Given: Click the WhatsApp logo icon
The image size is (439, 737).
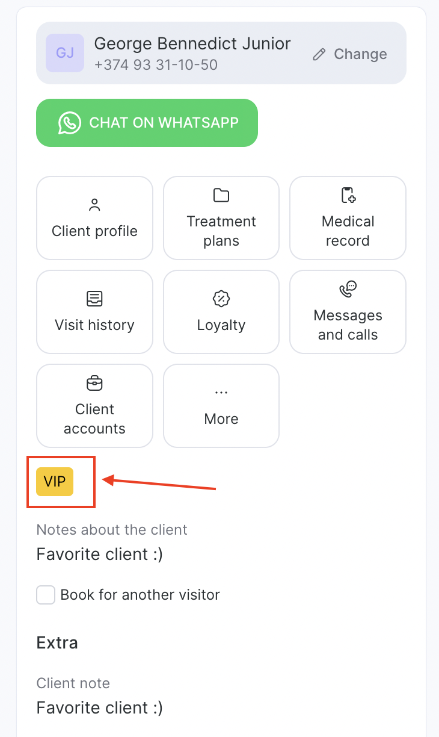Looking at the screenshot, I should [x=70, y=123].
